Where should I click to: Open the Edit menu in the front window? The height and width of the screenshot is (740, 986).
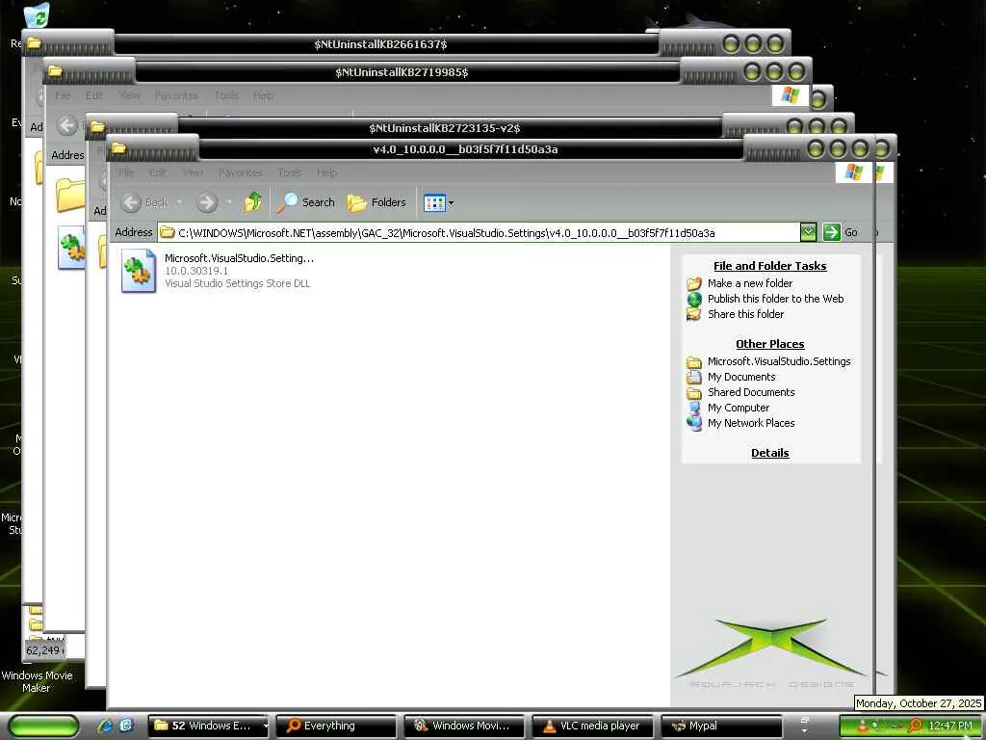pos(158,172)
